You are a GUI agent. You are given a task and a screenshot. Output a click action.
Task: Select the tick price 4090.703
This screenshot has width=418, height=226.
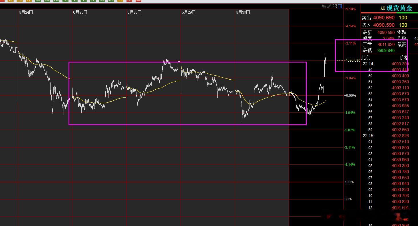tap(400, 196)
